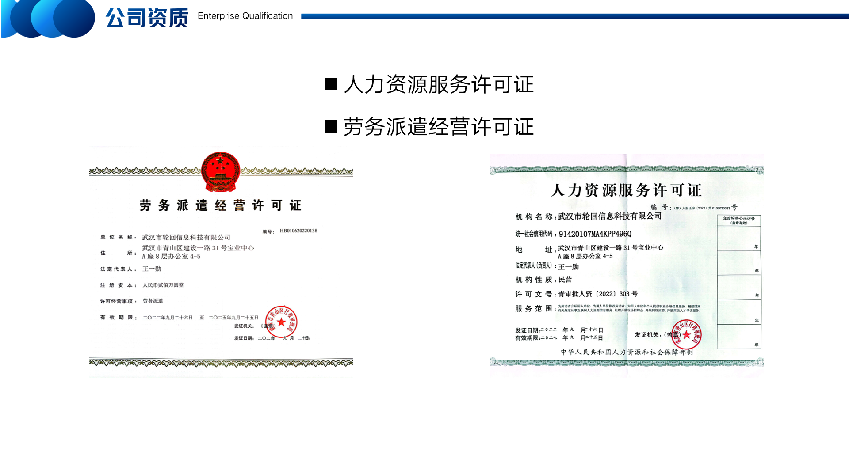The height and width of the screenshot is (474, 849).
Task: Click the 人力资源服务许可证 bullet text
Action: (438, 84)
